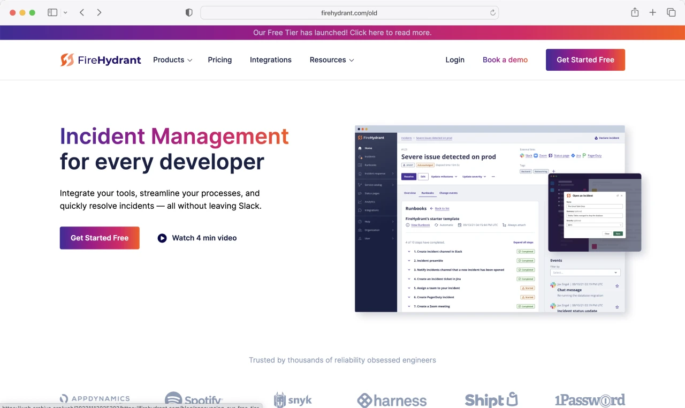Go forward with Safari forward arrow

tap(99, 12)
